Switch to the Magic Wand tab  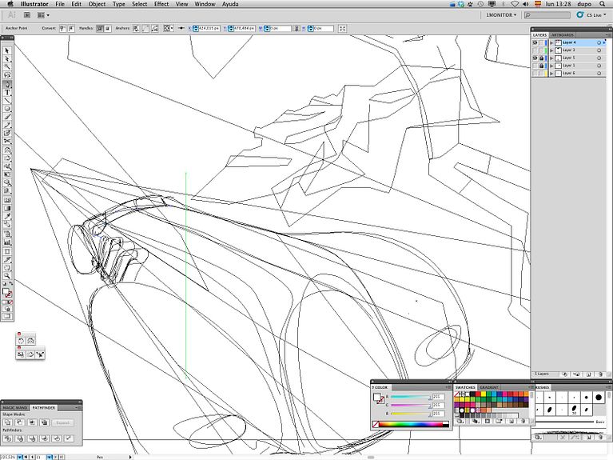tap(14, 407)
